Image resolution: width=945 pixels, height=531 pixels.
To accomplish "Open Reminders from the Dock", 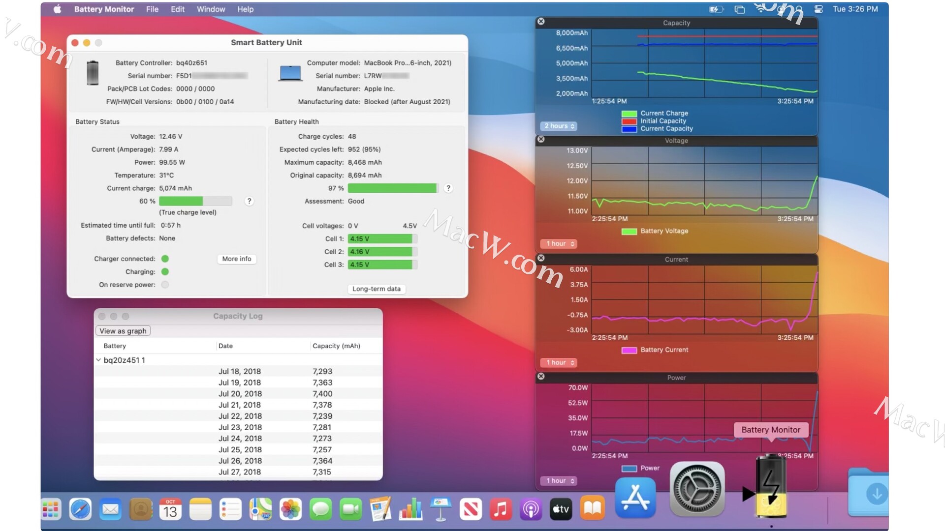I will [230, 509].
